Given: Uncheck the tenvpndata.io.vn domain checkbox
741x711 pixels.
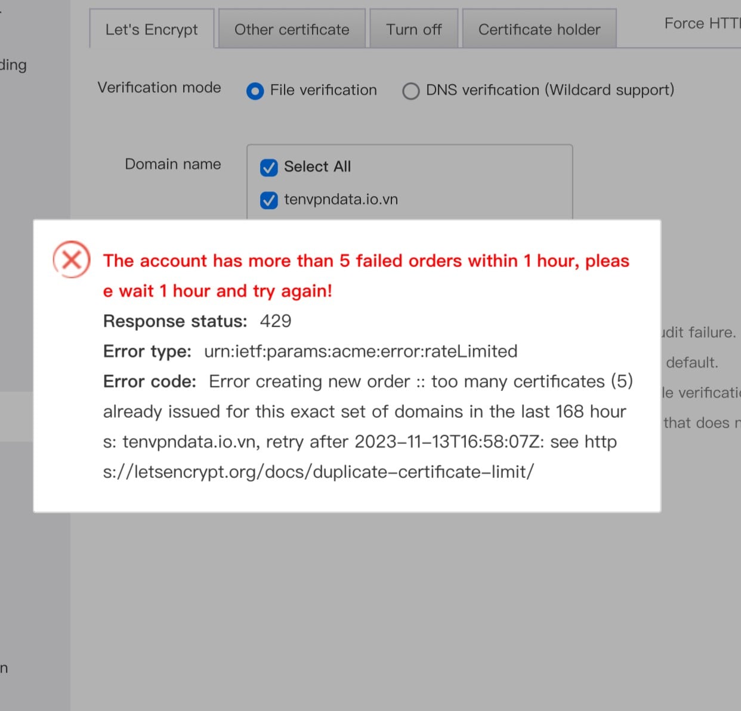Looking at the screenshot, I should tap(269, 200).
